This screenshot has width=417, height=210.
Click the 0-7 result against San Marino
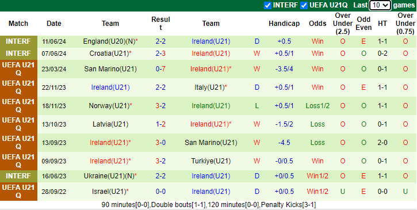coord(160,69)
